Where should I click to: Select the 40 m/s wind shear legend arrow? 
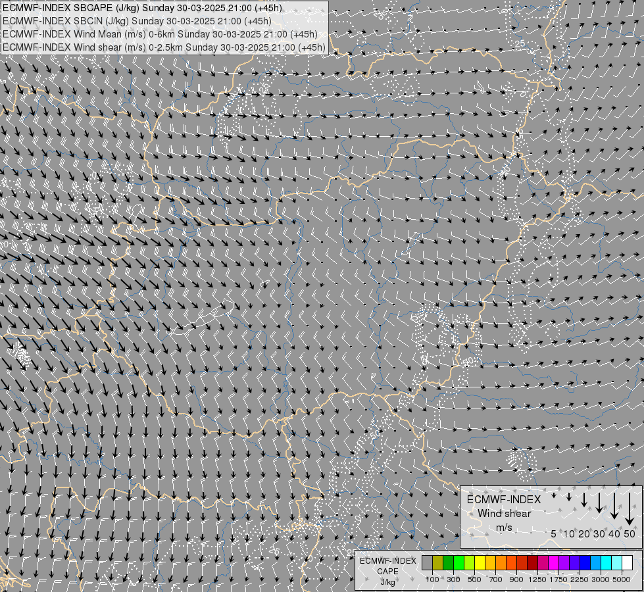[614, 505]
